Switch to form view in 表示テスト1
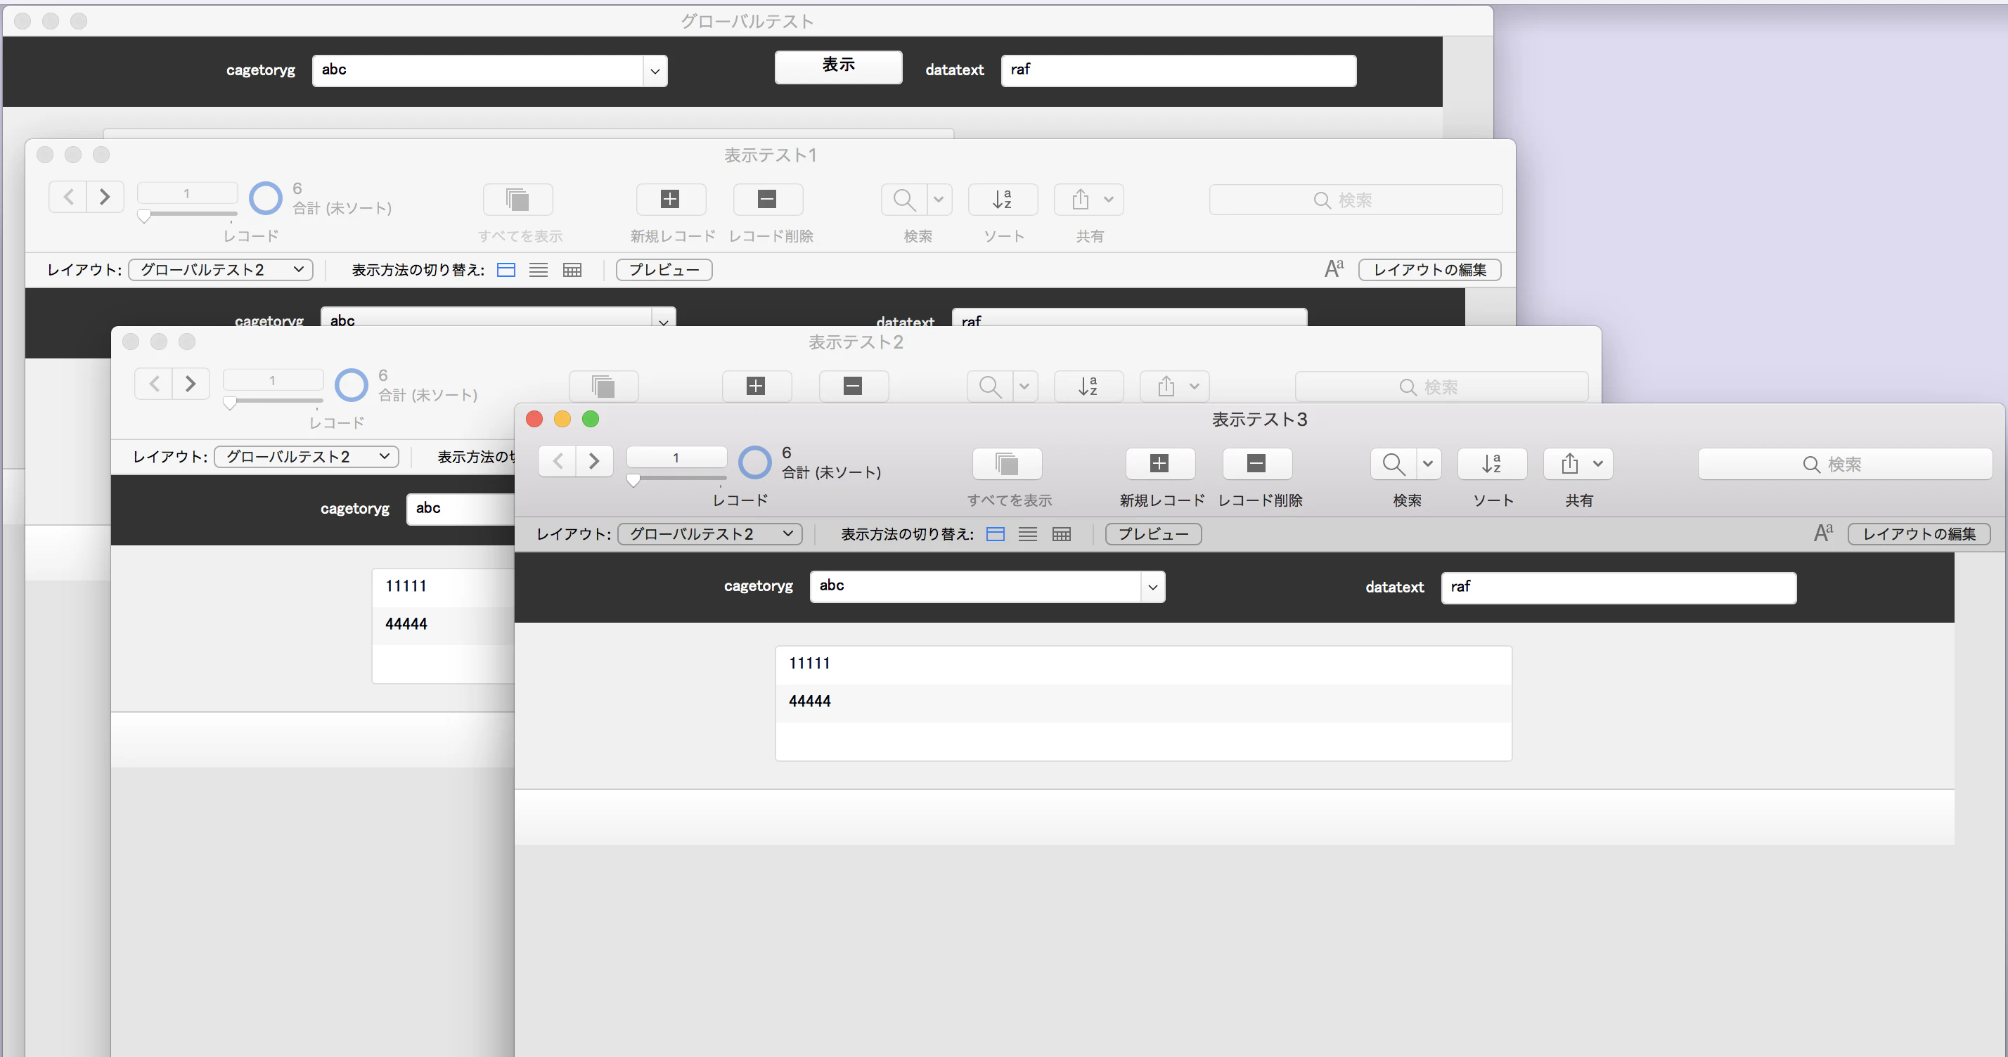Screen dimensions: 2008x1057 pyautogui.click(x=506, y=269)
